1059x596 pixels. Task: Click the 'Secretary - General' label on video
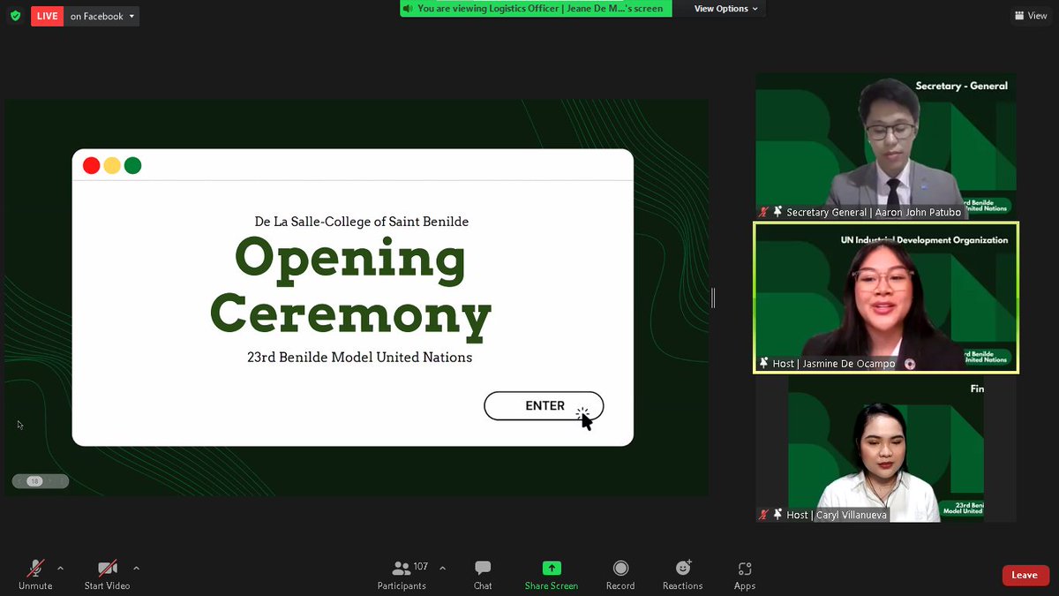click(x=961, y=86)
